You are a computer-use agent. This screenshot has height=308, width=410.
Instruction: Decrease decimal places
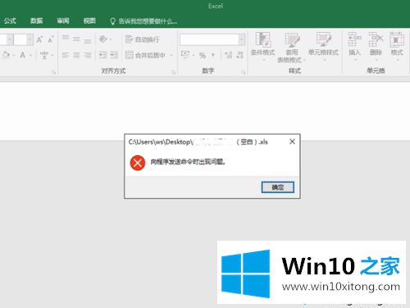coord(239,55)
